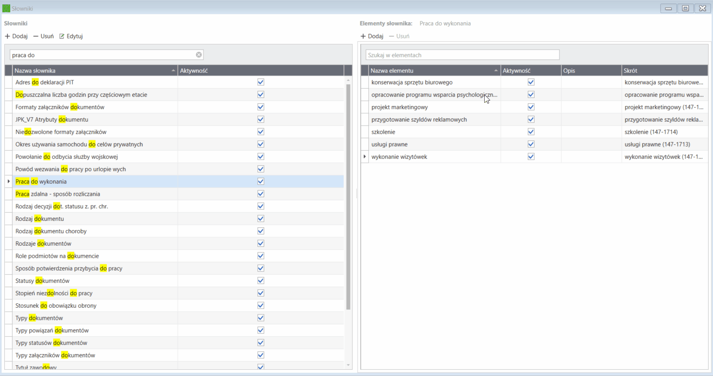Screen dimensions: 713x376
Task: Click the Usuń minus icon under Słowniki
Action: [36, 36]
